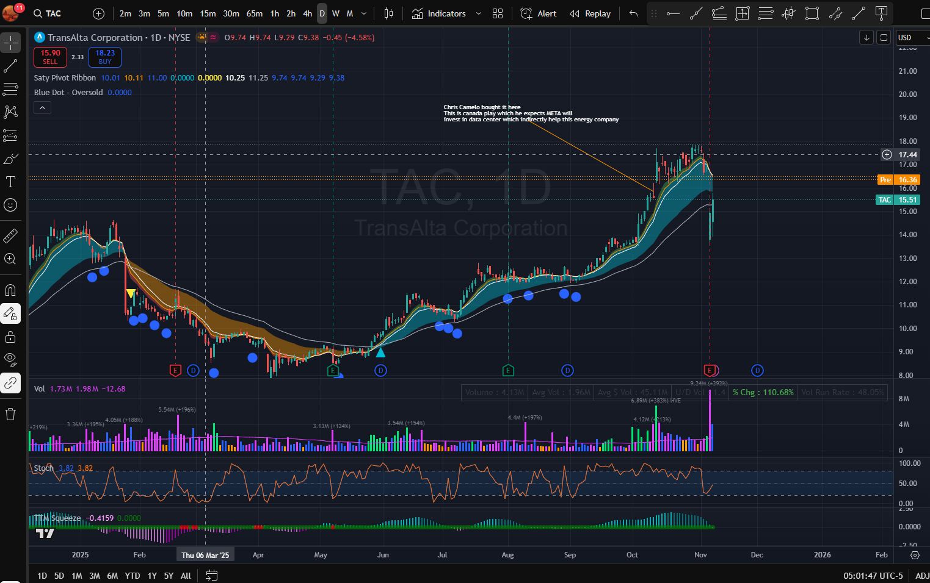930x583 pixels.
Task: Click the down arrow pane button
Action: pos(866,38)
